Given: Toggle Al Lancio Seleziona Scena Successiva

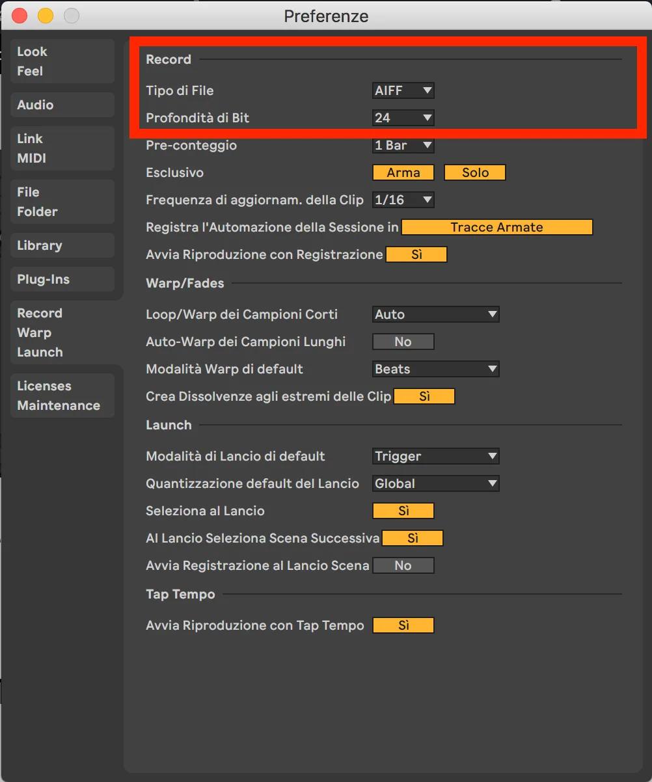Looking at the screenshot, I should pos(413,538).
